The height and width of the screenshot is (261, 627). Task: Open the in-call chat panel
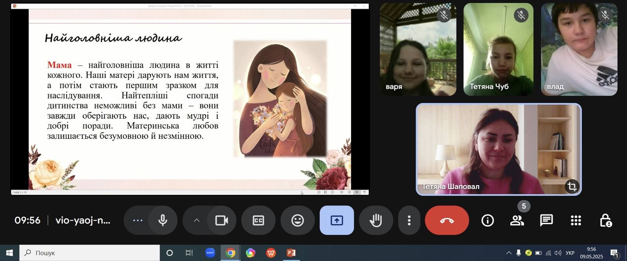(x=546, y=220)
